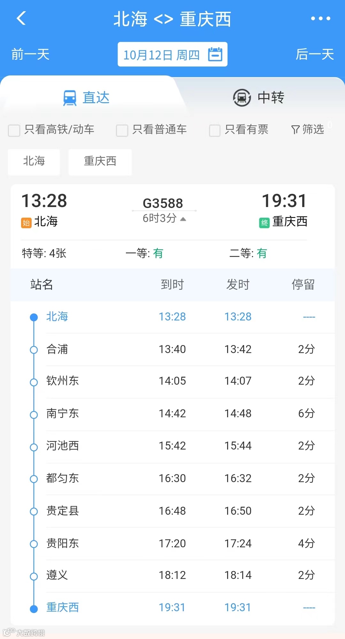Image resolution: width=345 pixels, height=639 pixels.
Task: Tap the 停留 column header
Action: [303, 284]
